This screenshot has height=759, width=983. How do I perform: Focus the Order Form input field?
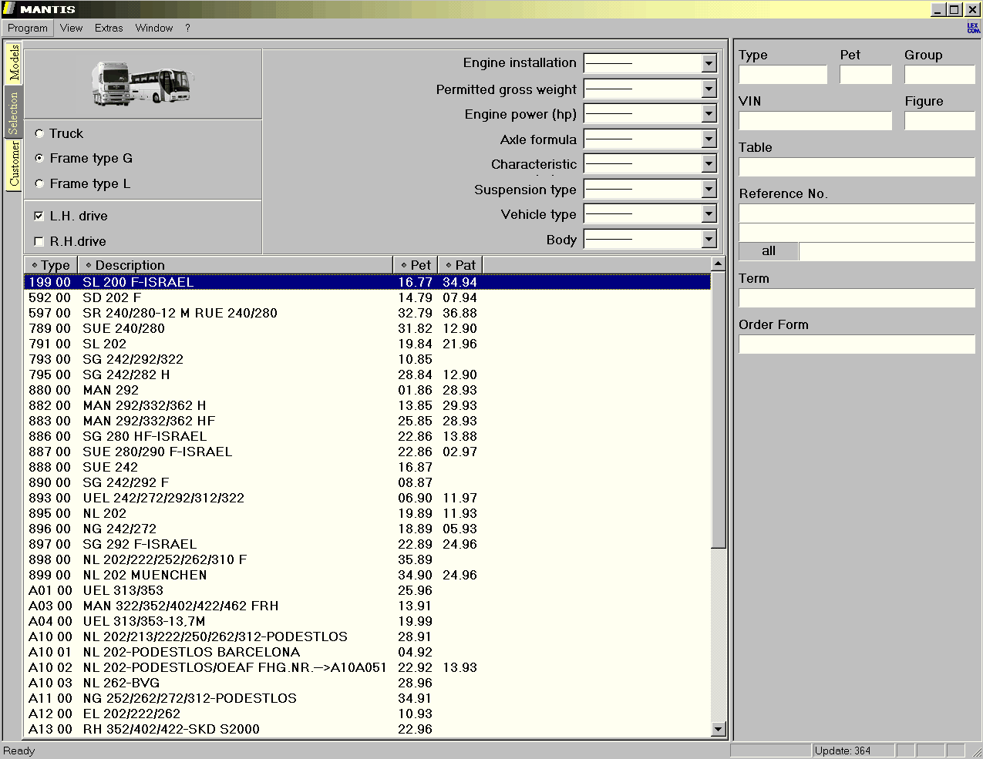point(857,344)
